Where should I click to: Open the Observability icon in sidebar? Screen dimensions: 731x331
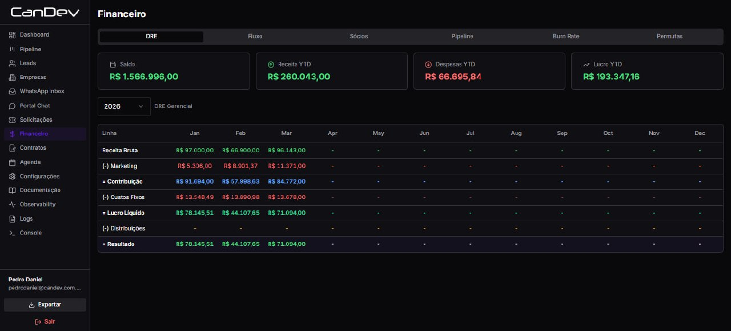(12, 204)
